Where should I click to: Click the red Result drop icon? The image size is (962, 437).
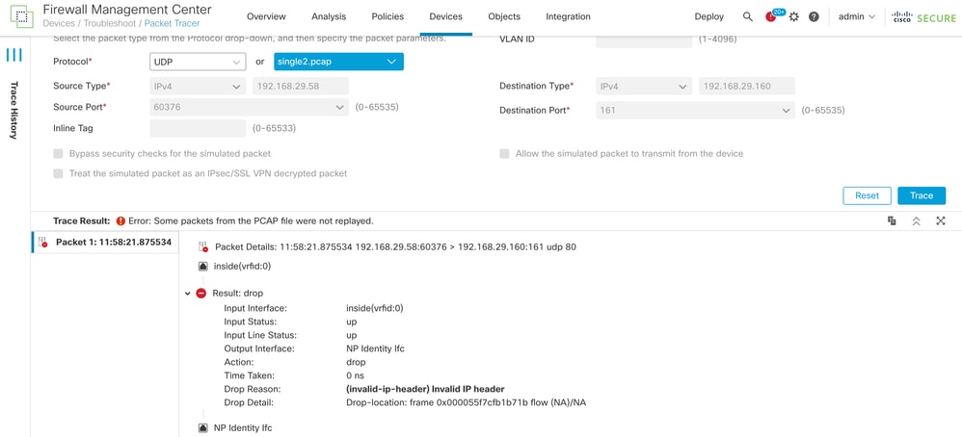[201, 294]
